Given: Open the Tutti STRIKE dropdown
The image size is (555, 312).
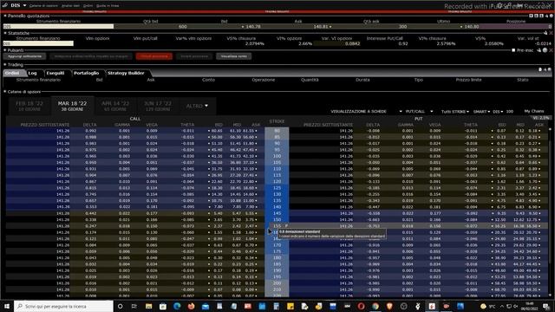Looking at the screenshot, I should pos(454,112).
